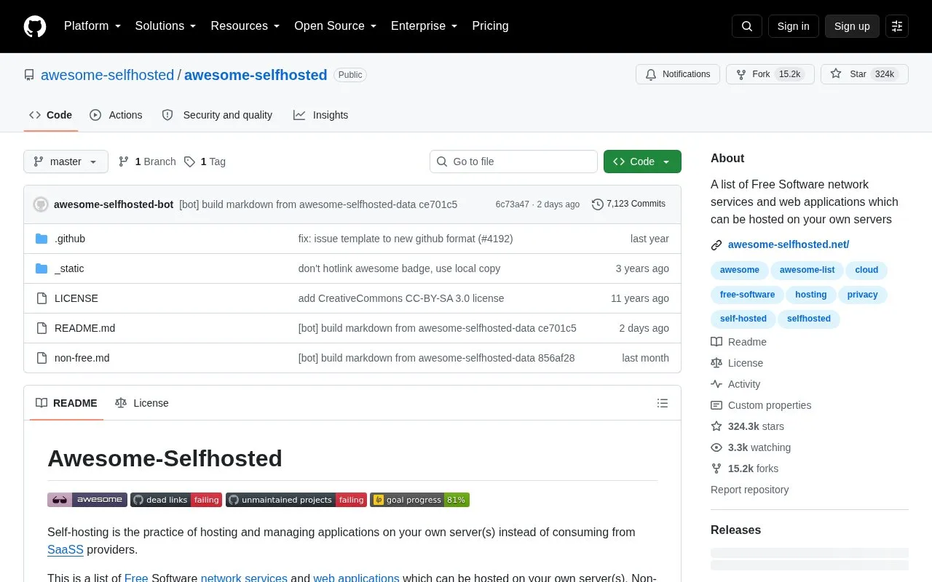Image resolution: width=932 pixels, height=582 pixels.
Task: Click the goal progress 81% badge
Action: [x=419, y=500]
